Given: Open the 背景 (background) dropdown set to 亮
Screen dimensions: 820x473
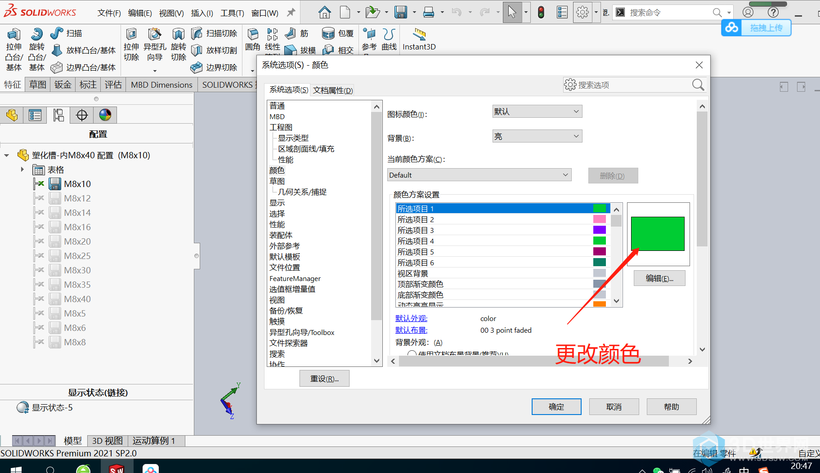Looking at the screenshot, I should coord(537,136).
